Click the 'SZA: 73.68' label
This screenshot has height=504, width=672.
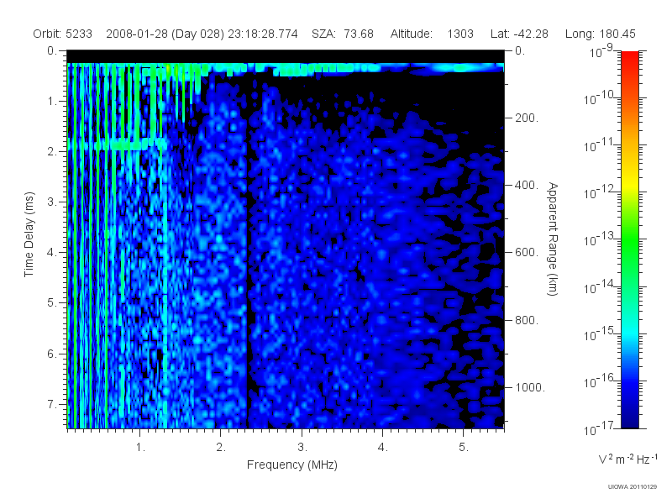coord(343,34)
